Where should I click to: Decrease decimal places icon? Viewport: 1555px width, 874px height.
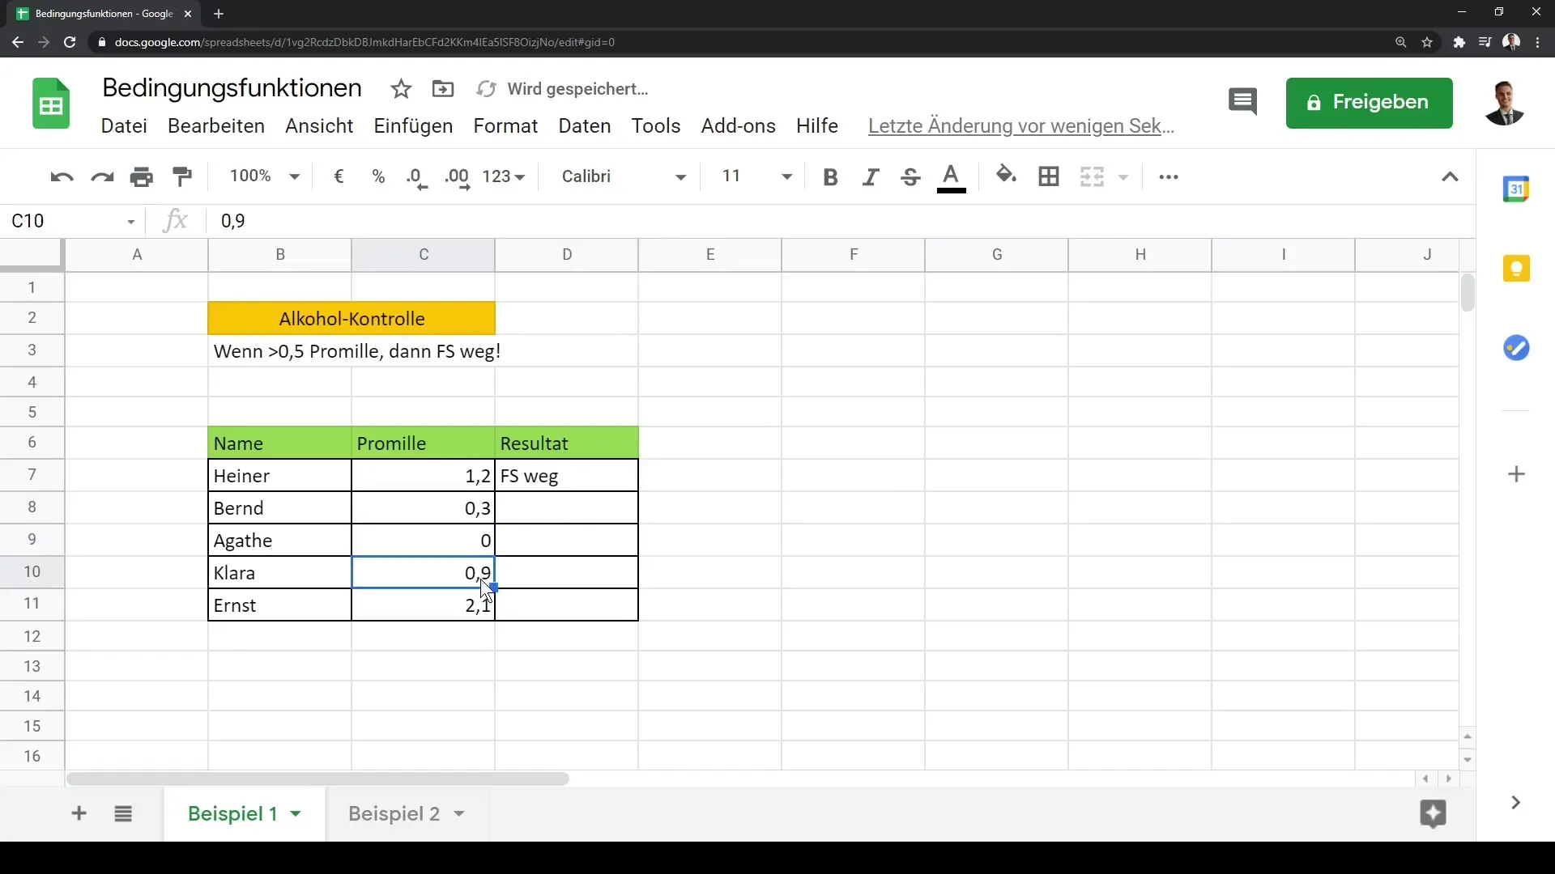tap(416, 178)
